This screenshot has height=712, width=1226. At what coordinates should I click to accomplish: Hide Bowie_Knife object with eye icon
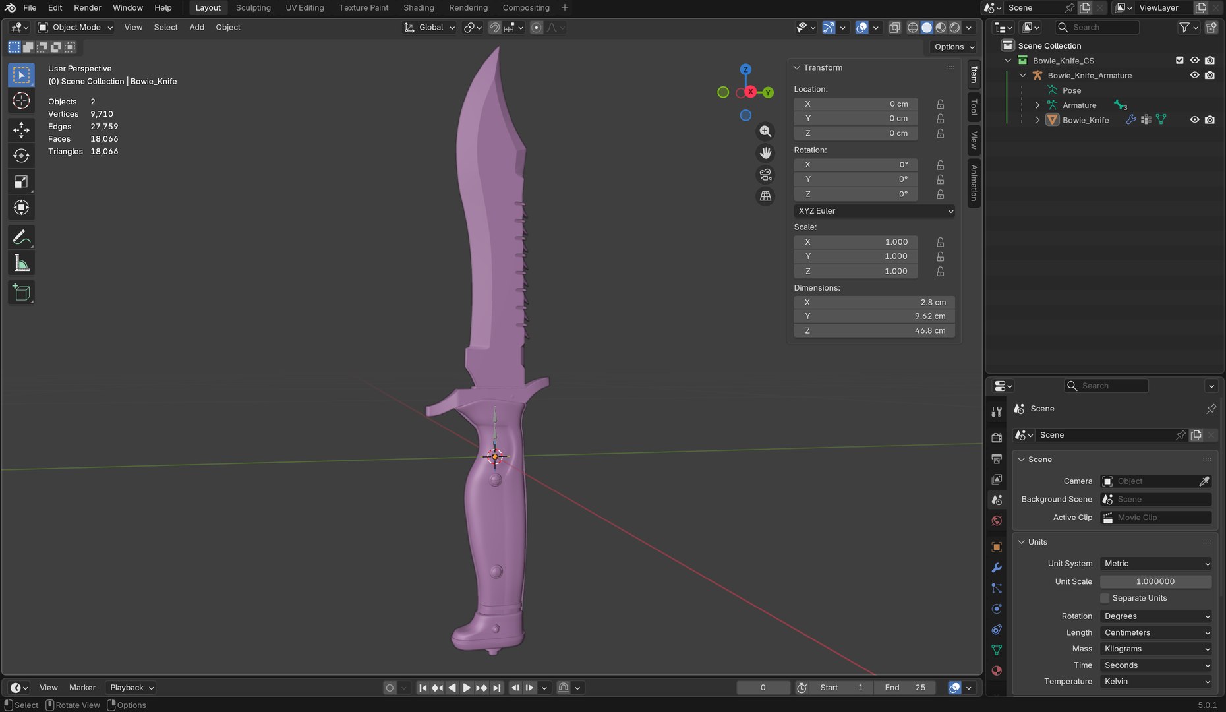click(1194, 120)
